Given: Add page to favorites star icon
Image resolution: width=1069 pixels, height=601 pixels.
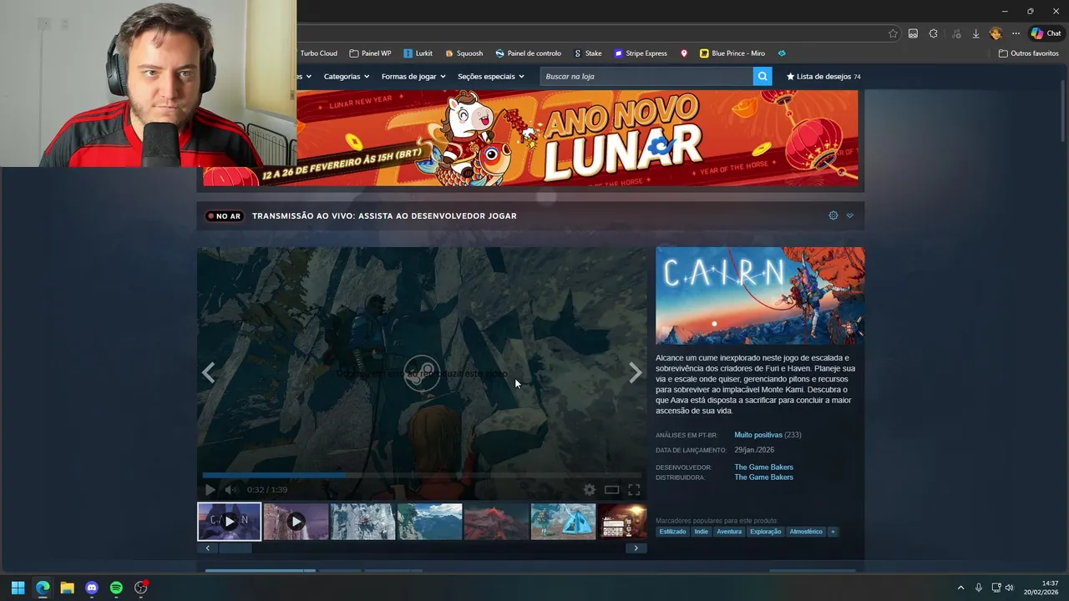Looking at the screenshot, I should [x=893, y=33].
